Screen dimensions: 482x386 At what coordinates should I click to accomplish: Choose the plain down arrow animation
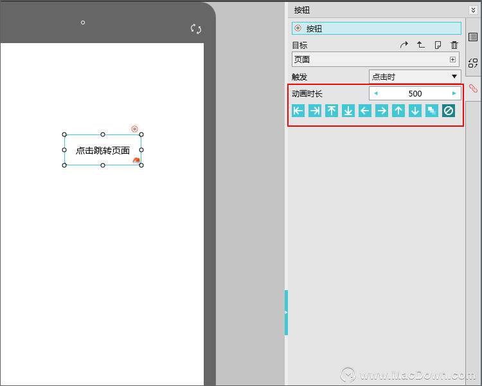pyautogui.click(x=415, y=111)
